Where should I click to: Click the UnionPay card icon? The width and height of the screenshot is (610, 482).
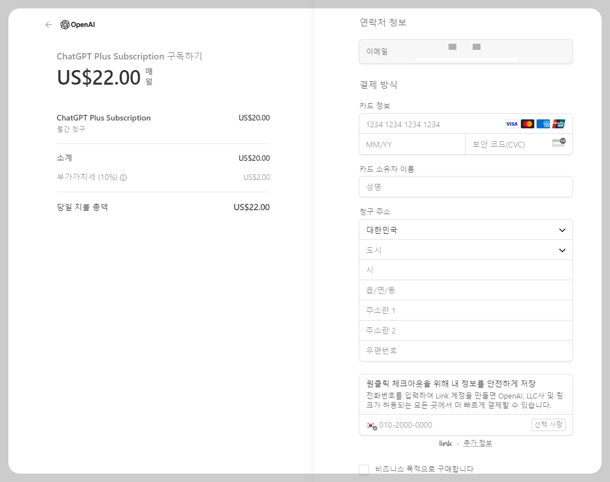pos(558,124)
